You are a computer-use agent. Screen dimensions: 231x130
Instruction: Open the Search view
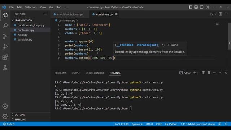coord(5,26)
